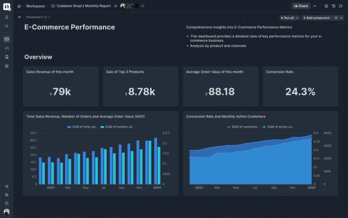Open notifications bell in sidebar

point(7,17)
